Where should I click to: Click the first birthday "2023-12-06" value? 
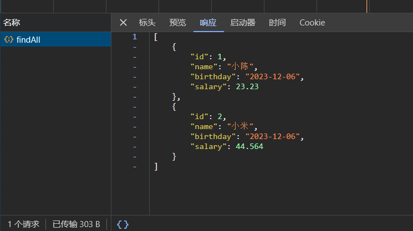click(x=273, y=76)
